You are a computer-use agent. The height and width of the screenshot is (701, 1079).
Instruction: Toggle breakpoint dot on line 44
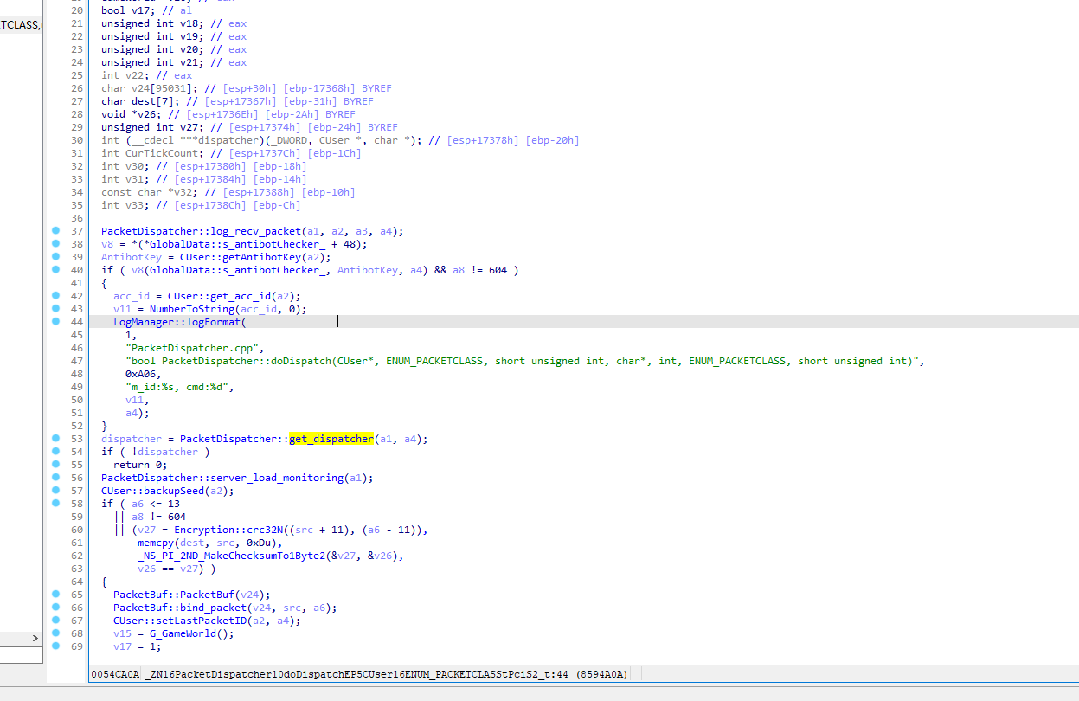(56, 322)
